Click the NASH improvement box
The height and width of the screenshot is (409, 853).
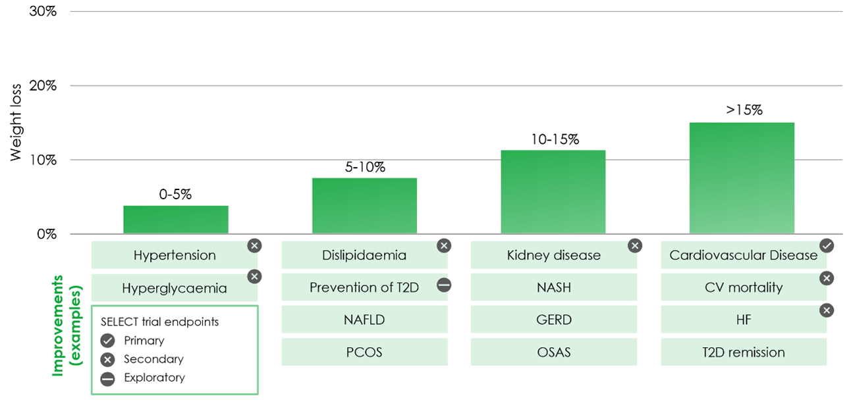click(553, 287)
